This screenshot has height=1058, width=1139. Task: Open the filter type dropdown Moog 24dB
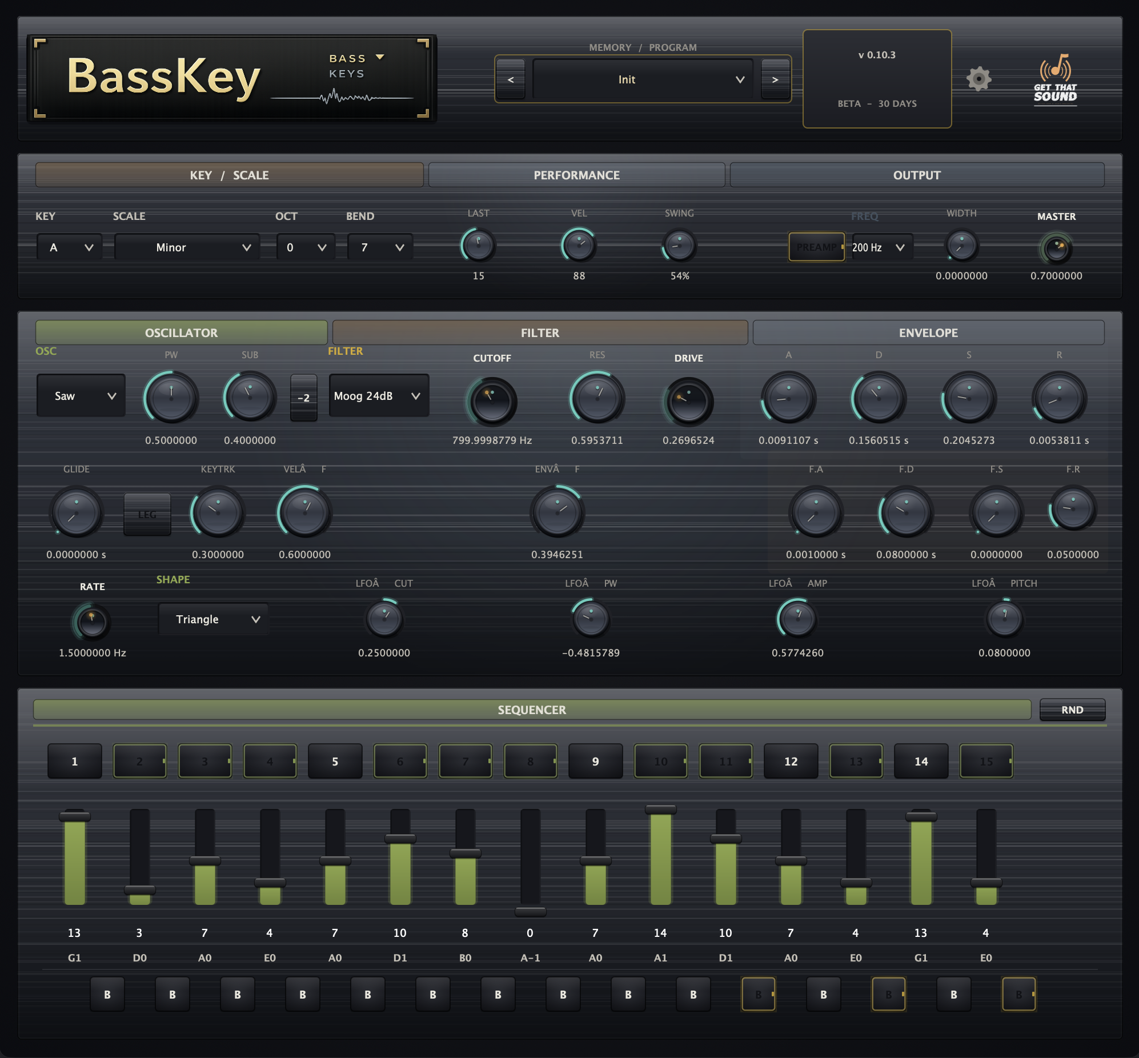tap(379, 395)
